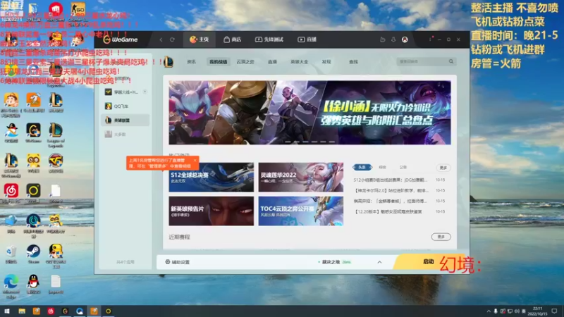Click 更多 button beside 近期赛程
The height and width of the screenshot is (317, 564).
(x=441, y=237)
